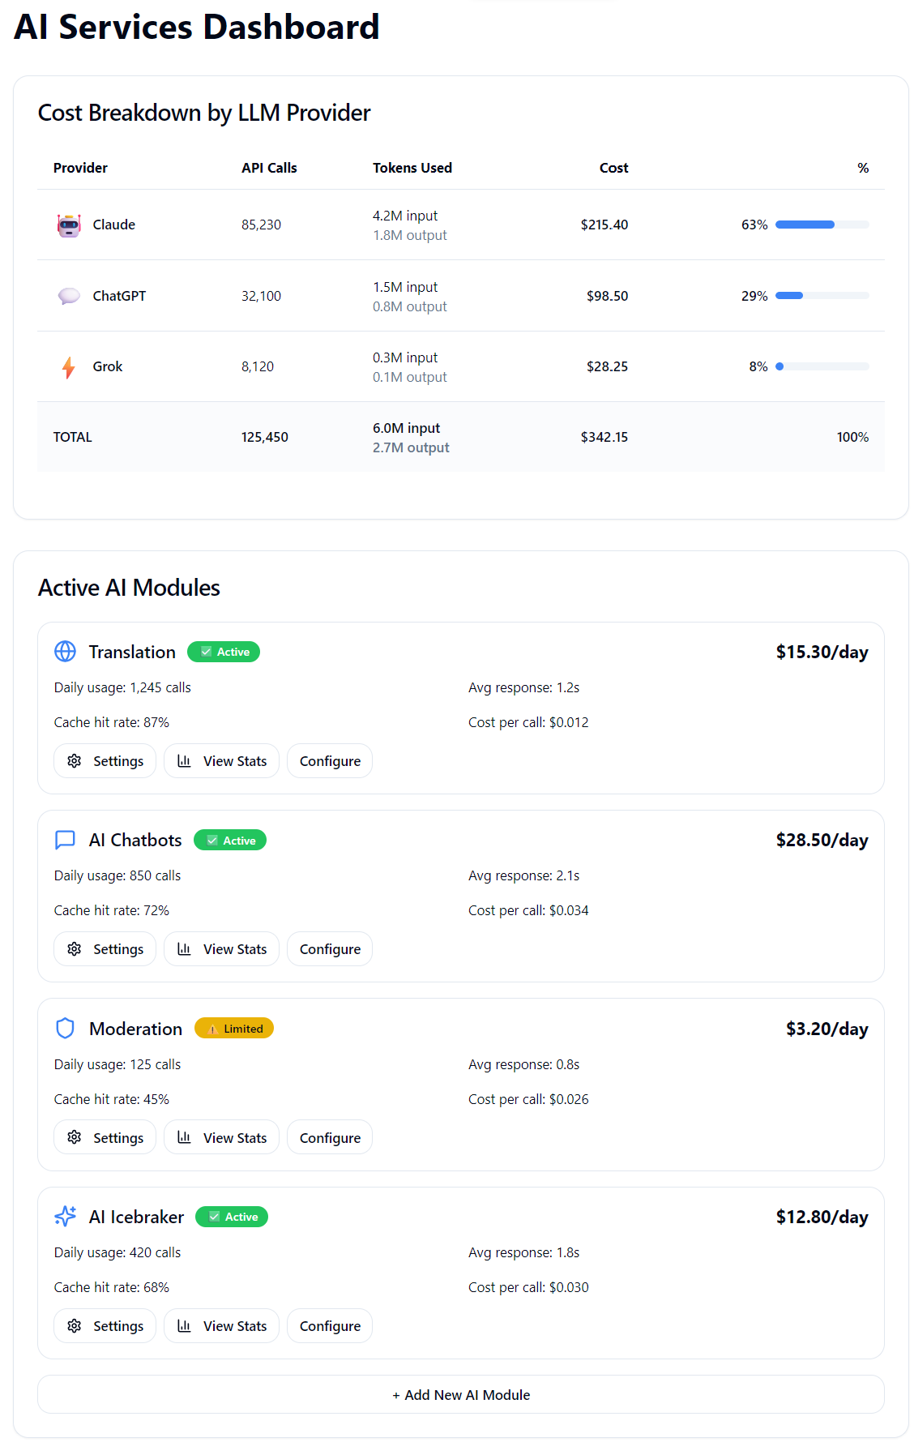Click the Claude robot icon
Screen dimensions: 914x1455
coord(69,225)
